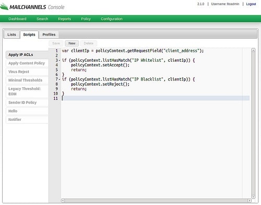Collapse the code fold at line 3

click(60, 60)
